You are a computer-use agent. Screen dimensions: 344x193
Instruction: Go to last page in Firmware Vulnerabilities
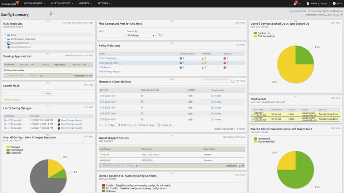135,125
